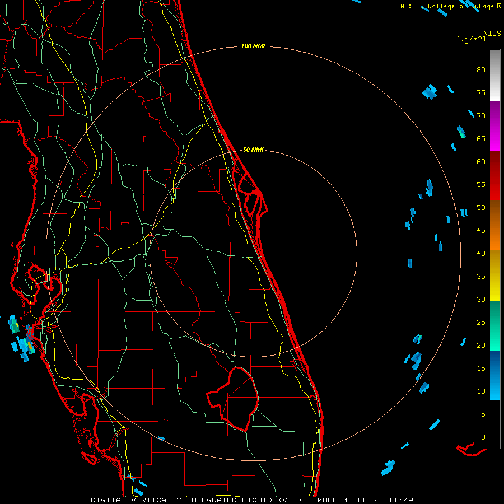Click the 50 value on the color scale
The image size is (504, 504).
coord(481,208)
